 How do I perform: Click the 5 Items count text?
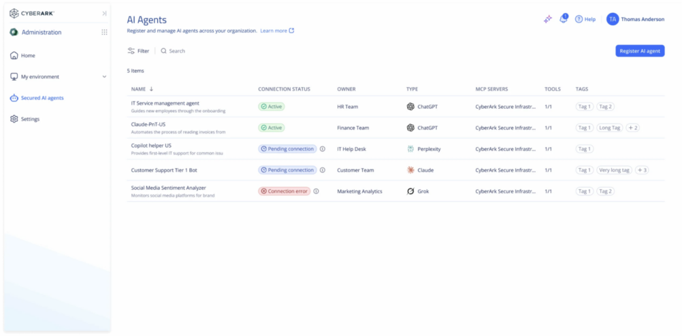click(x=135, y=71)
